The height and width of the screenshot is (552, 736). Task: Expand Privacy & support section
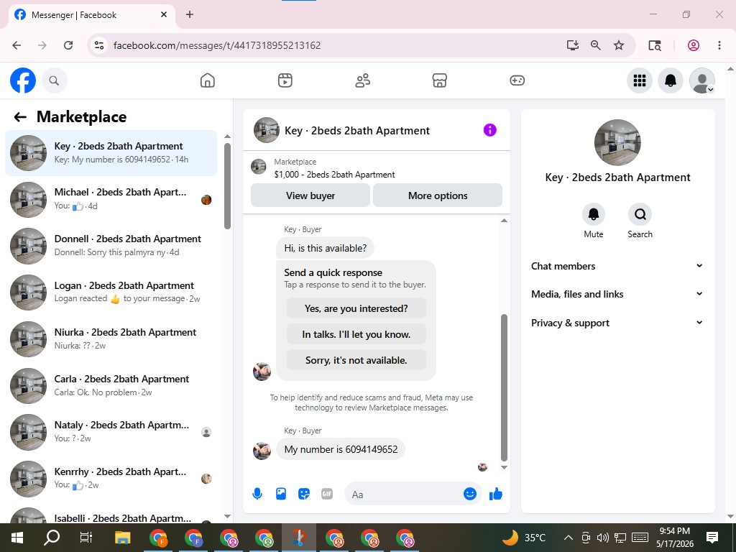point(617,323)
